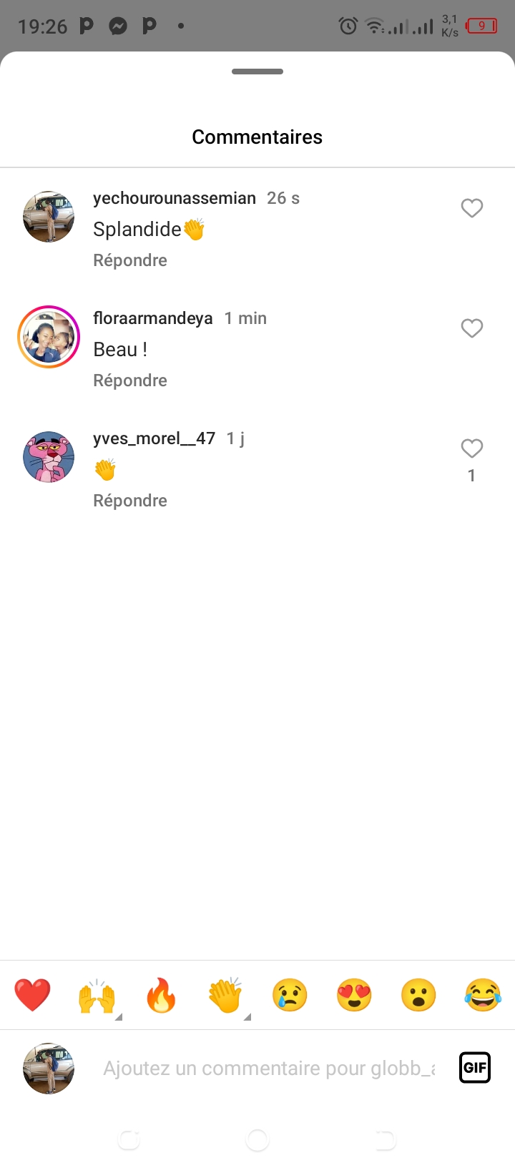Add the clapping hands emoji

[x=225, y=995]
